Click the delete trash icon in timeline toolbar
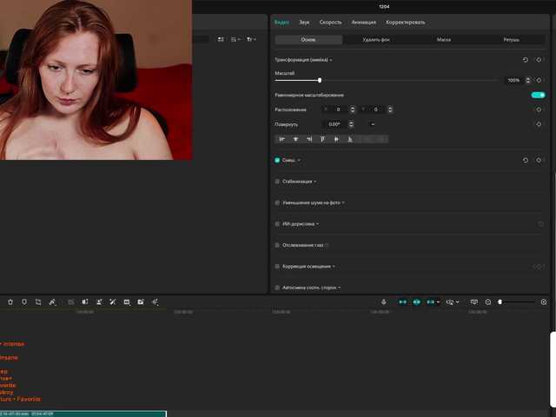This screenshot has width=556, height=417. click(10, 301)
